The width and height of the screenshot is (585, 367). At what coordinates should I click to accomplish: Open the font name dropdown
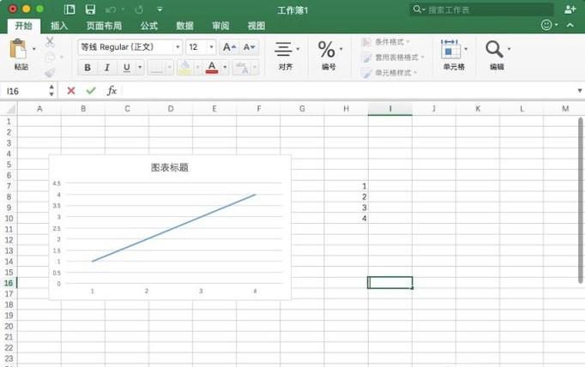(x=178, y=47)
